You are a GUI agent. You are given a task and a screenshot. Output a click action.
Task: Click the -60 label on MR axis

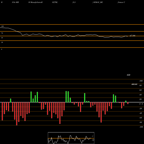click(141, 118)
